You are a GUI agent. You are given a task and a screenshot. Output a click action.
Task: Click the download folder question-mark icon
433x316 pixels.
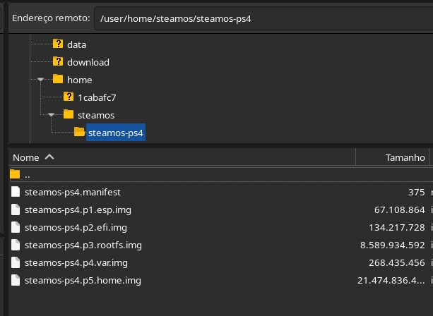[x=58, y=61]
